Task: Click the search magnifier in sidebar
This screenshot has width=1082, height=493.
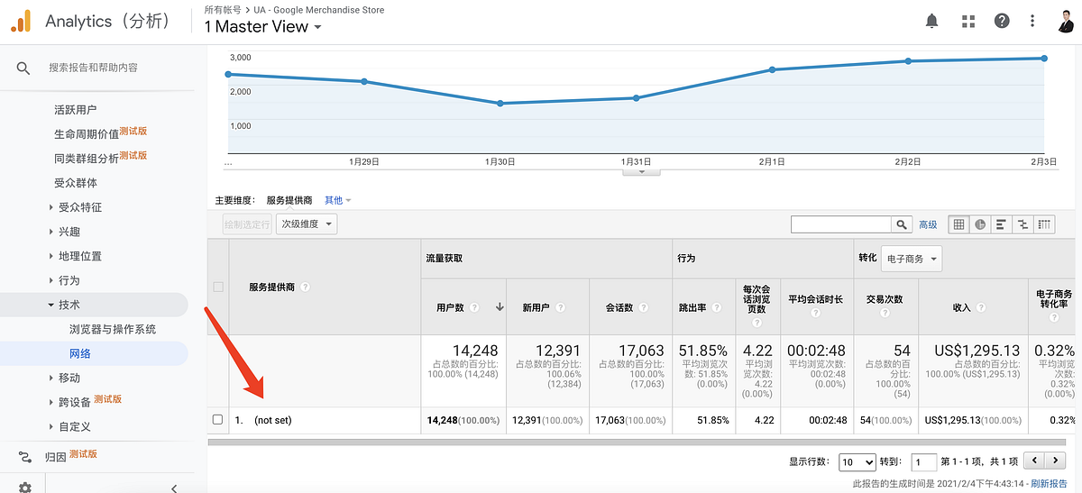Action: tap(23, 68)
